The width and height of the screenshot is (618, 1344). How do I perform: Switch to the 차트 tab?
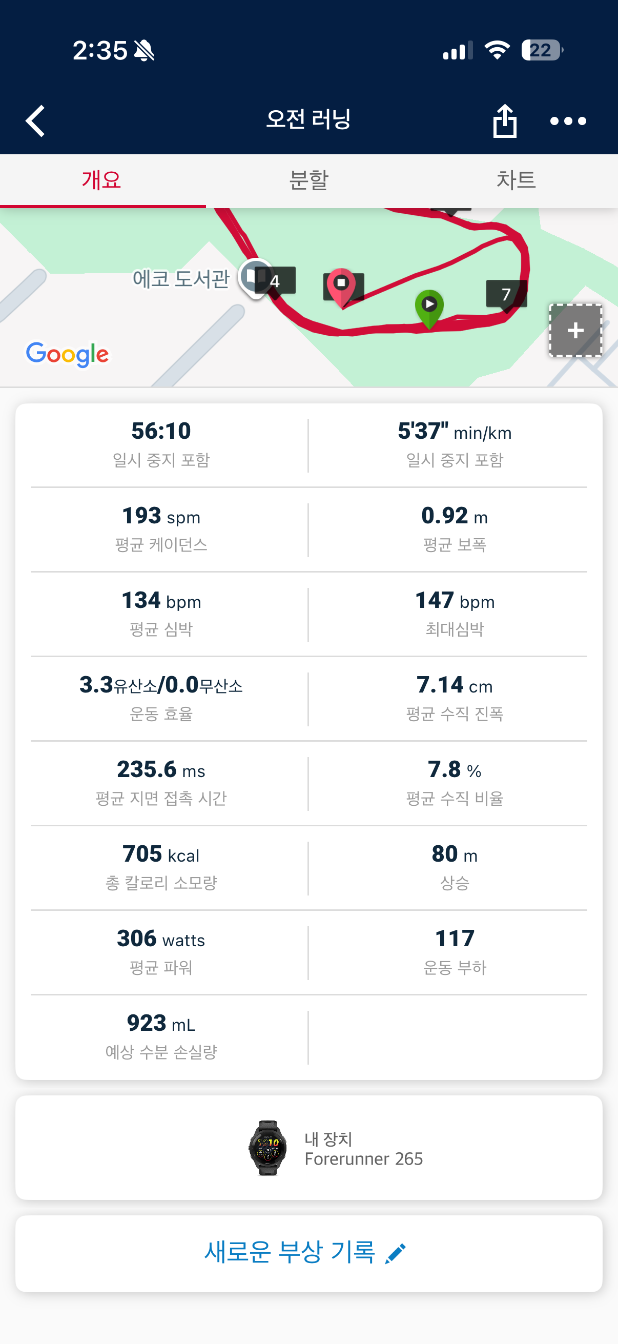516,180
